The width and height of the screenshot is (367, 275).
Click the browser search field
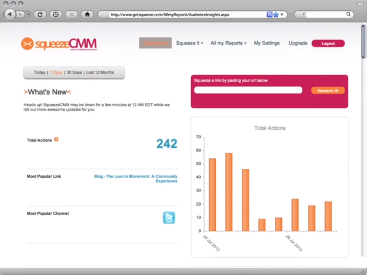click(325, 15)
